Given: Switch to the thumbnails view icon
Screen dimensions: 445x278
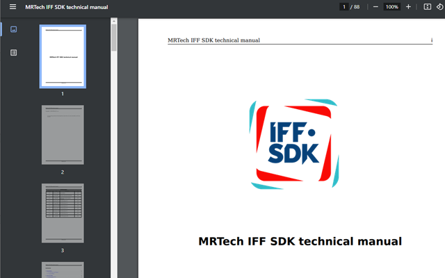Looking at the screenshot, I should click(x=13, y=29).
